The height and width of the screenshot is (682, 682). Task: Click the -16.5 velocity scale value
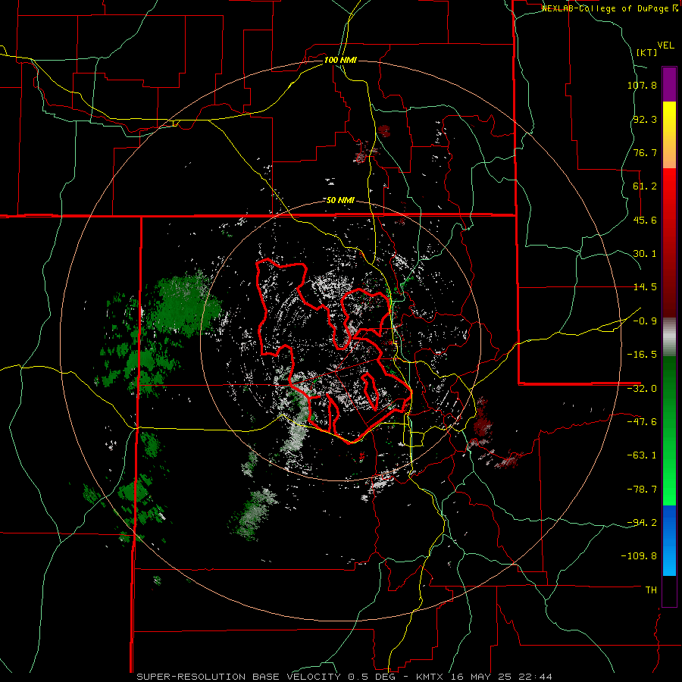642,355
